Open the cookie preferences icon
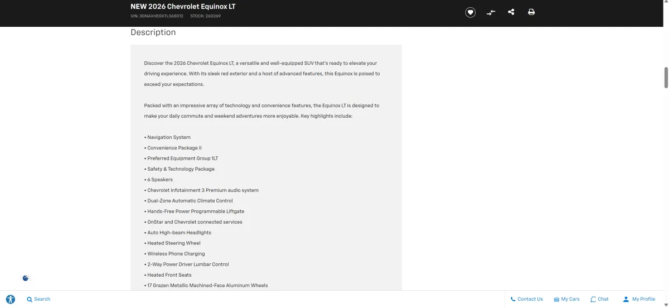669x308 pixels. point(26,278)
